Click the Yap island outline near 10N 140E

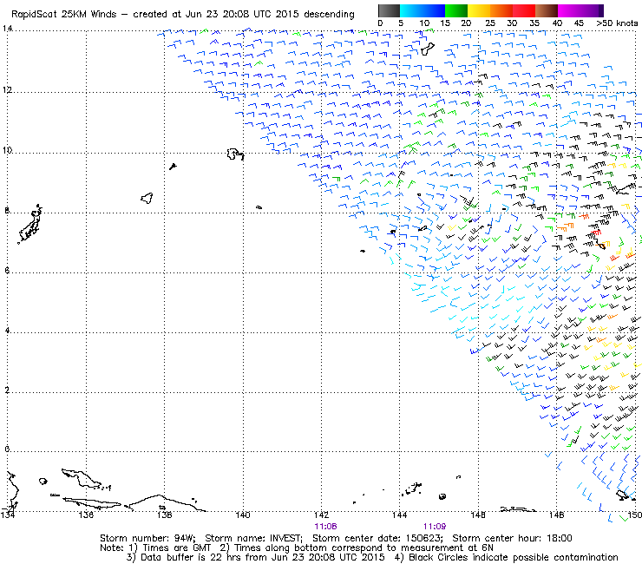[235, 154]
